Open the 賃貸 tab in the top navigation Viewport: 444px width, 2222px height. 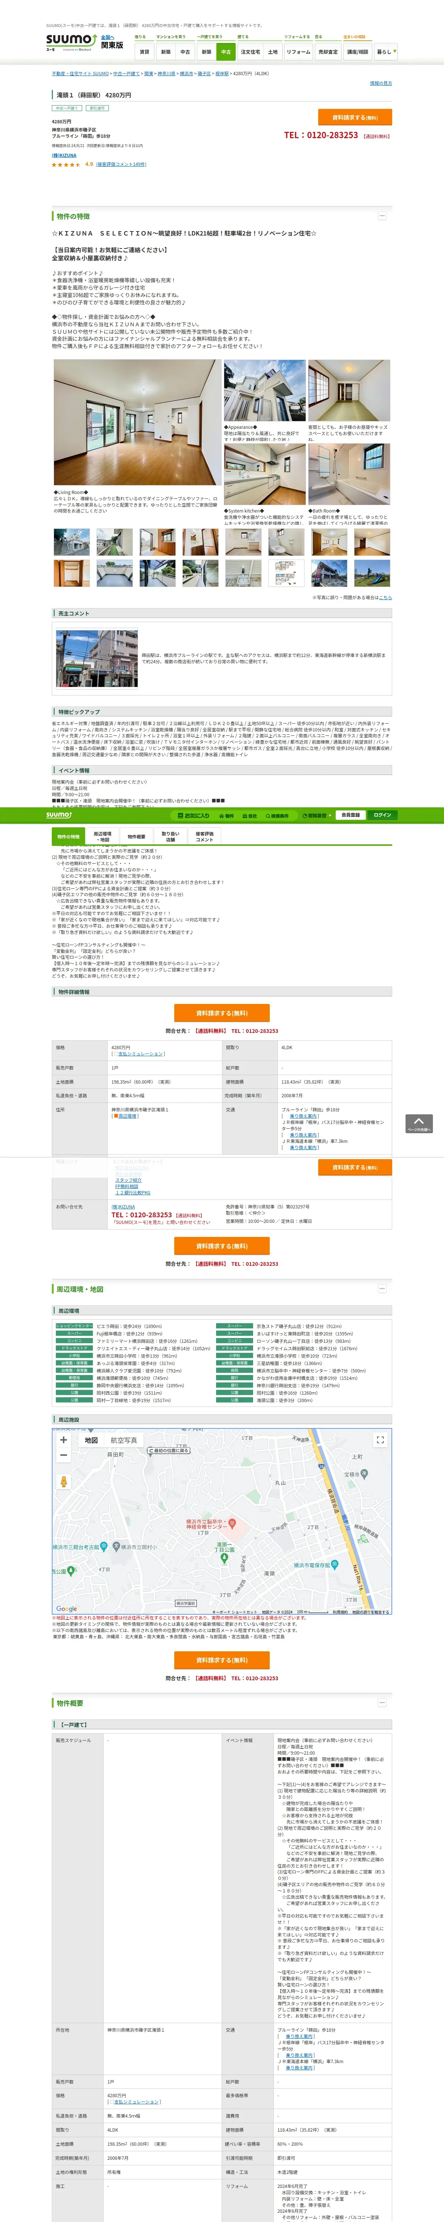pos(144,52)
